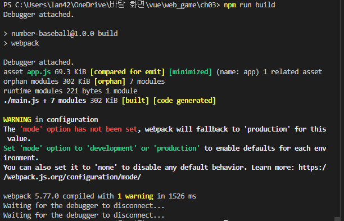Click red "'mode' option has not been set" text

79,129
